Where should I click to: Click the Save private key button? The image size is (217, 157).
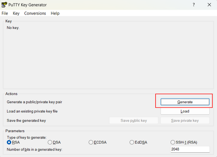point(185,120)
